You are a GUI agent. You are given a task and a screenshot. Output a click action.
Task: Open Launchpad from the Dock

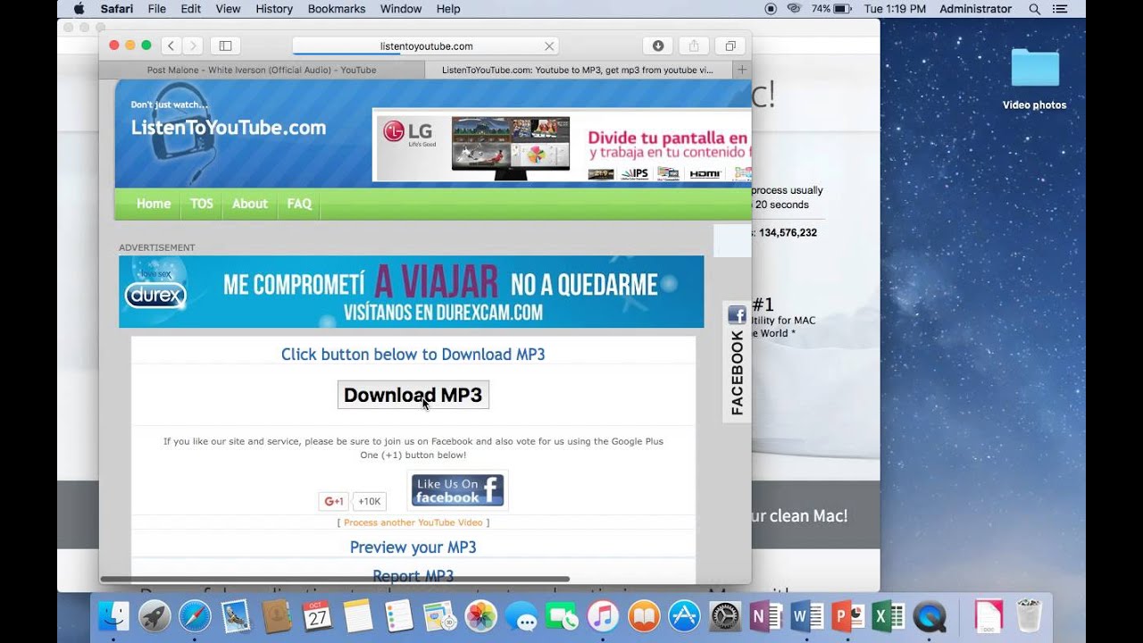click(x=154, y=616)
